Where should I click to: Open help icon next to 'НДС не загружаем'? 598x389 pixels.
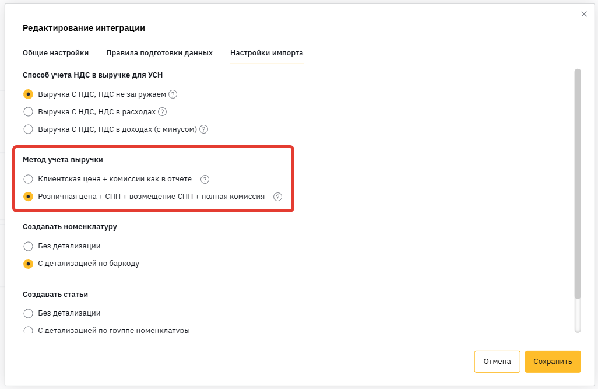[173, 94]
